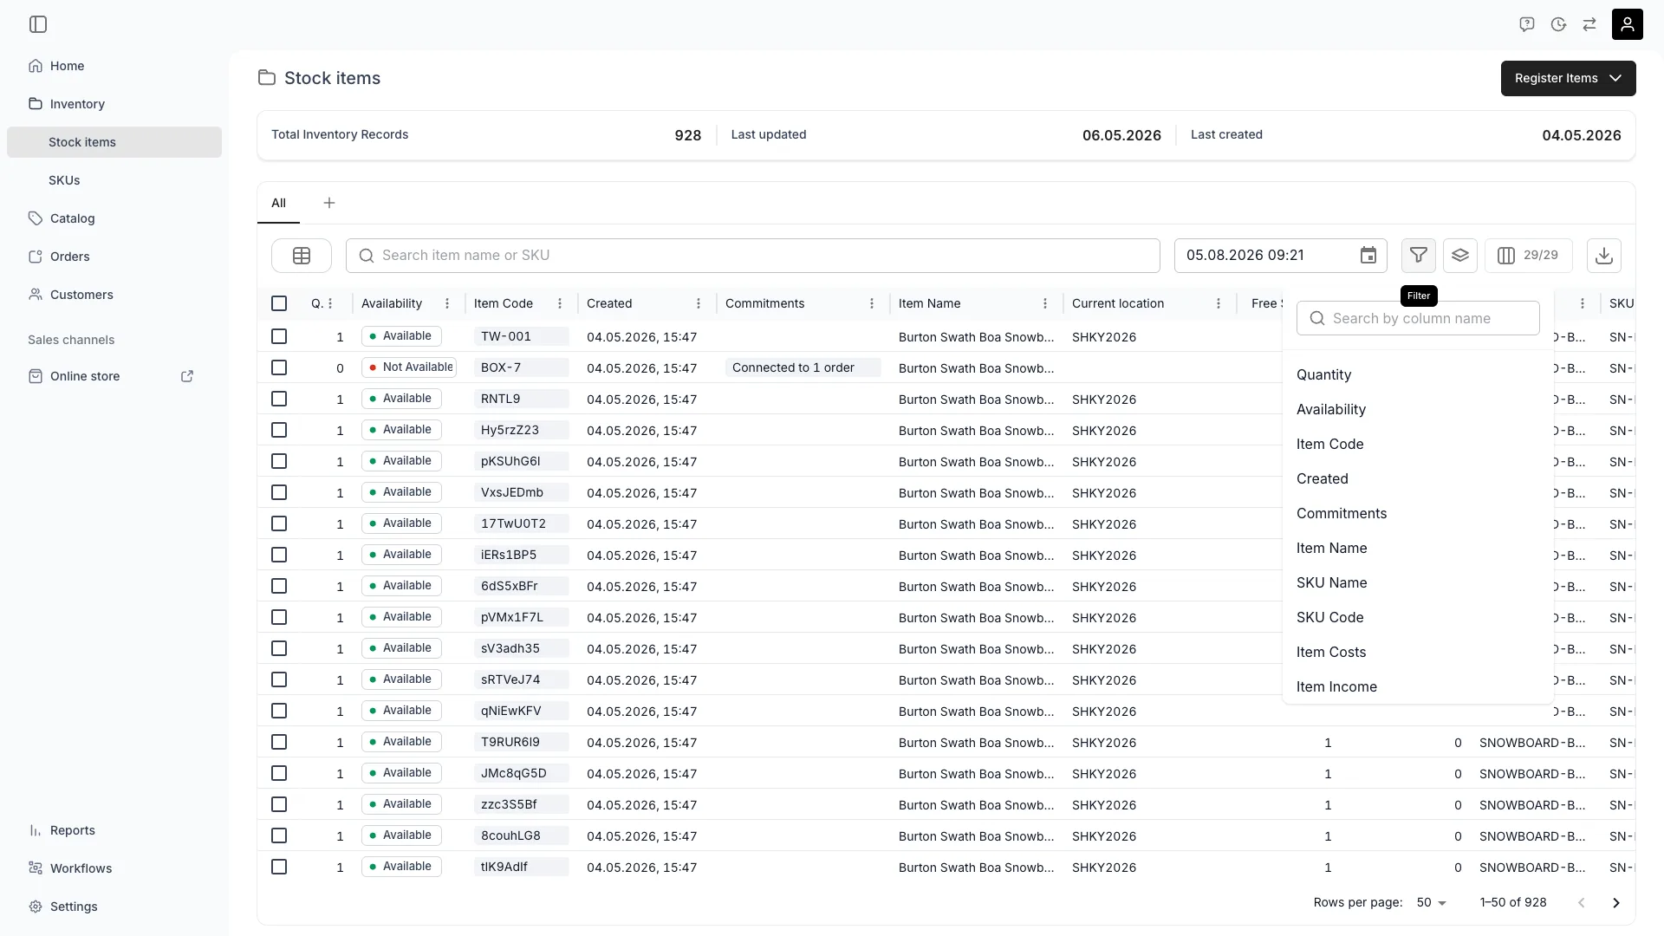Change rows per page 50 dropdown
1664x936 pixels.
pyautogui.click(x=1431, y=903)
